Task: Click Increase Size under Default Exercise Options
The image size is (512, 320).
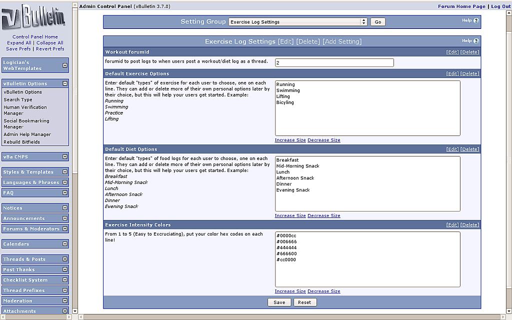Action: [x=290, y=140]
